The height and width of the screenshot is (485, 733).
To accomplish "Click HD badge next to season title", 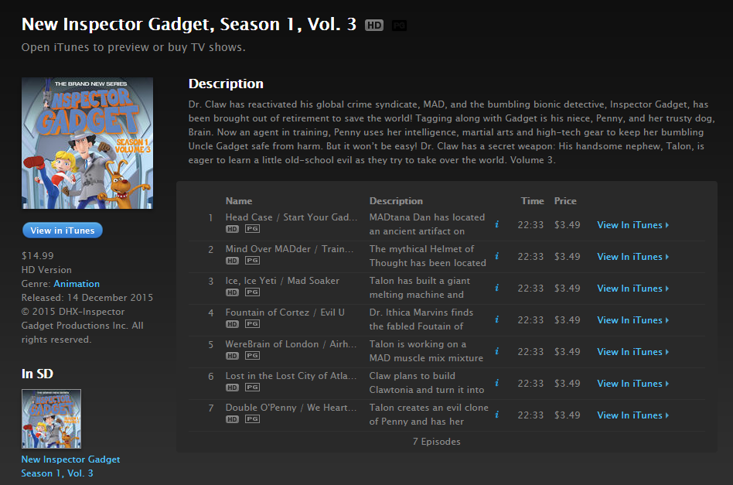I will (374, 26).
